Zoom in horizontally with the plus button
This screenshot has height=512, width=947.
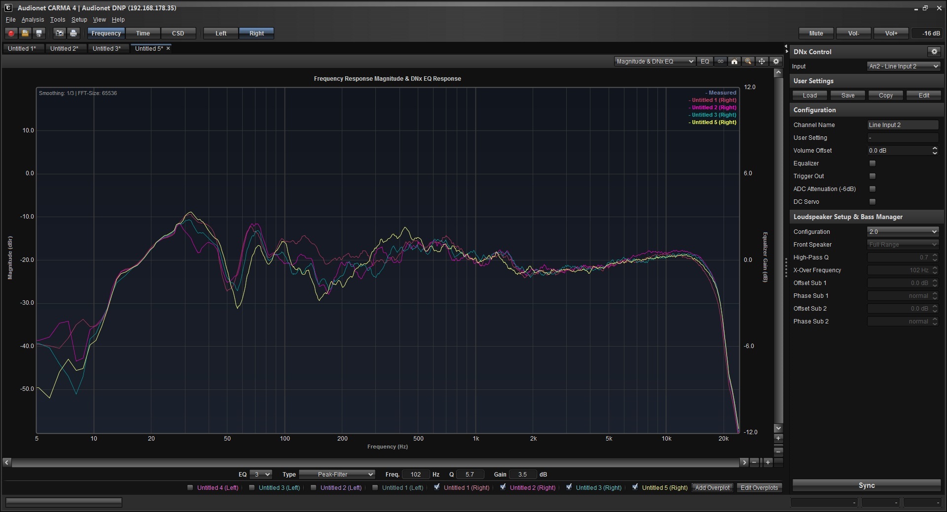pyautogui.click(x=767, y=462)
